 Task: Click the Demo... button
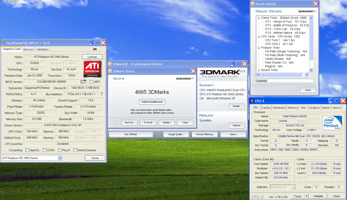(233, 134)
